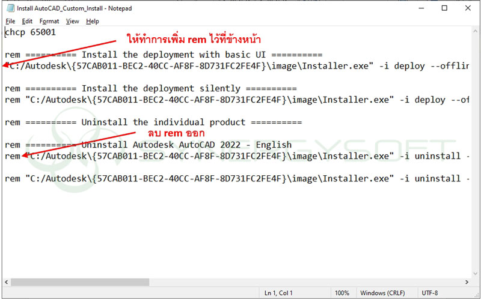Click the 'Install the deployment with basic UI' line

click(x=164, y=55)
